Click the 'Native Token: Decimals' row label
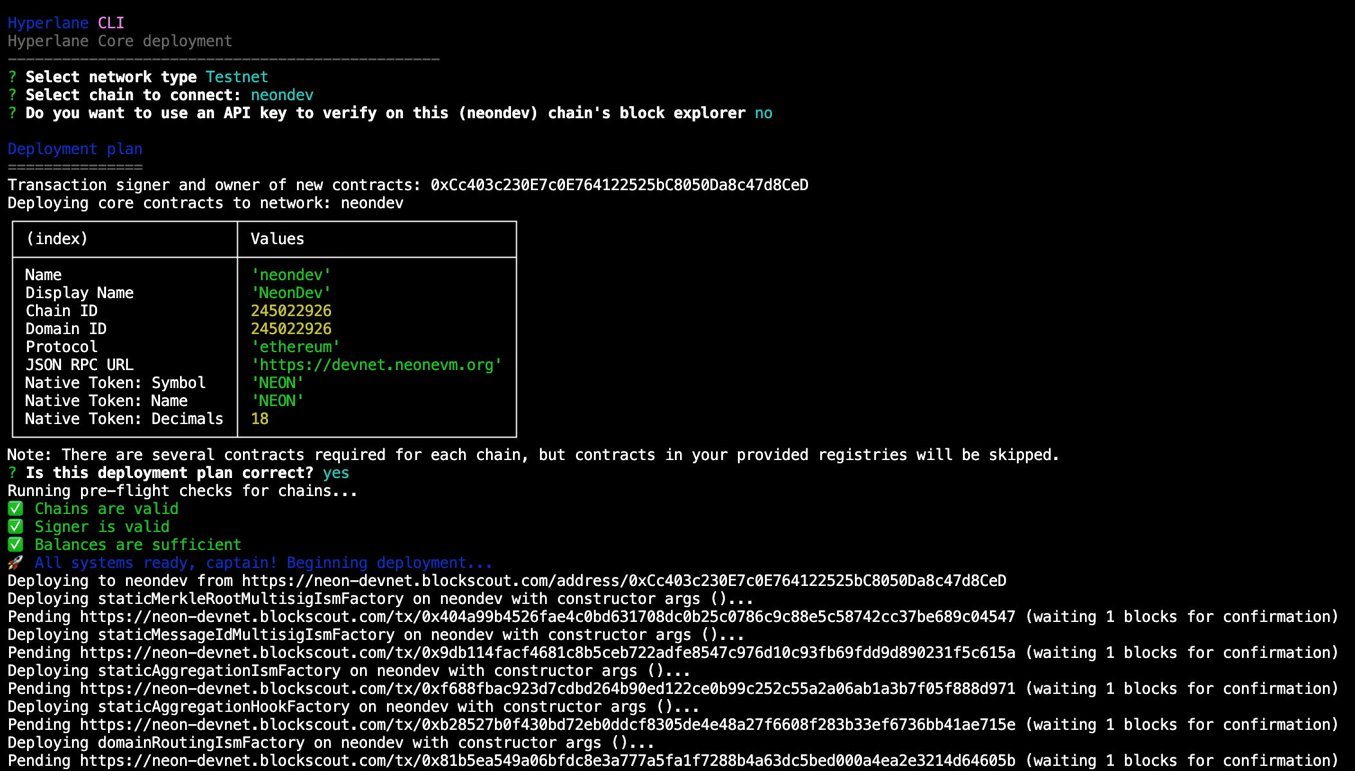 [124, 419]
